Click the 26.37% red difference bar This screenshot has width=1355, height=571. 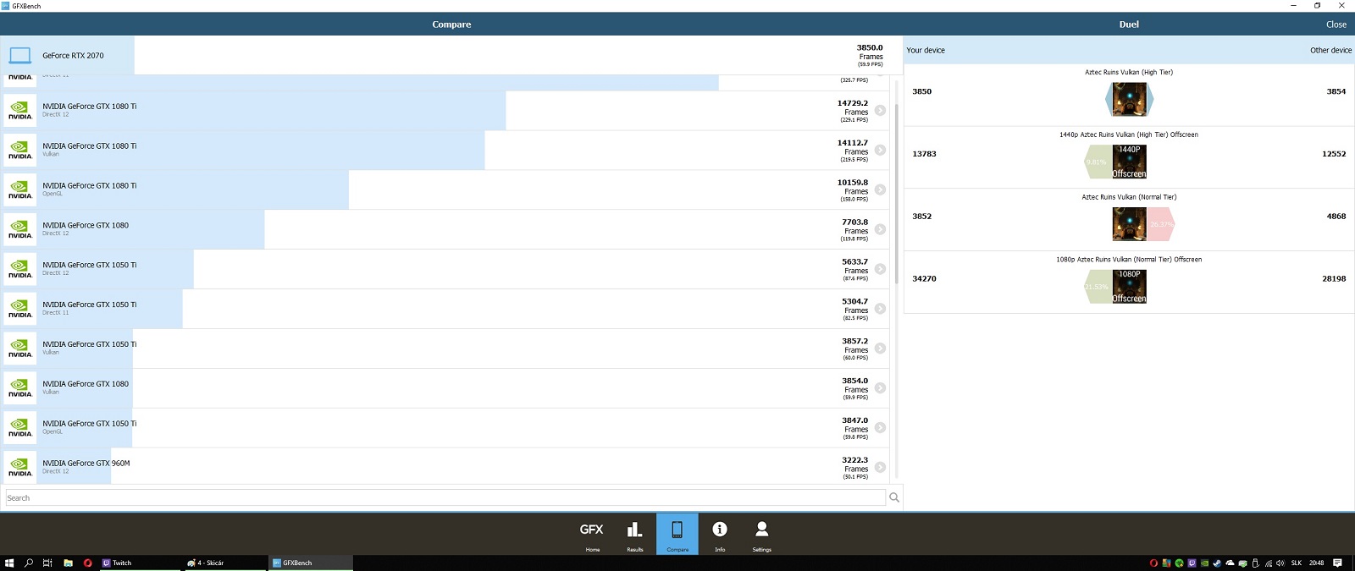[x=1160, y=224]
